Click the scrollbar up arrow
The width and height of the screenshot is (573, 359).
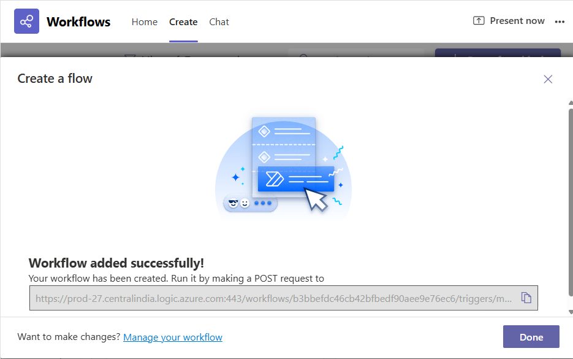570,103
